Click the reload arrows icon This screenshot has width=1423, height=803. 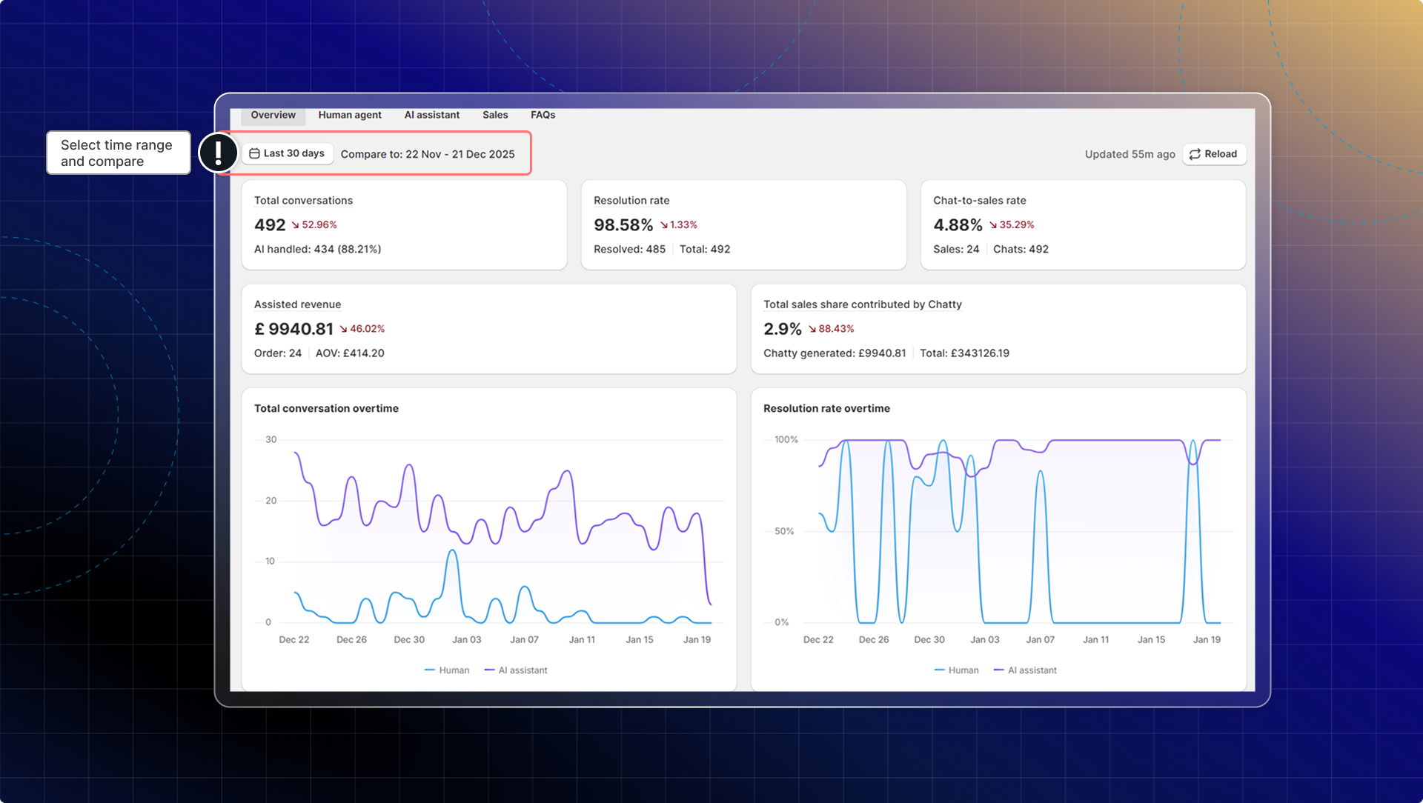(1195, 154)
